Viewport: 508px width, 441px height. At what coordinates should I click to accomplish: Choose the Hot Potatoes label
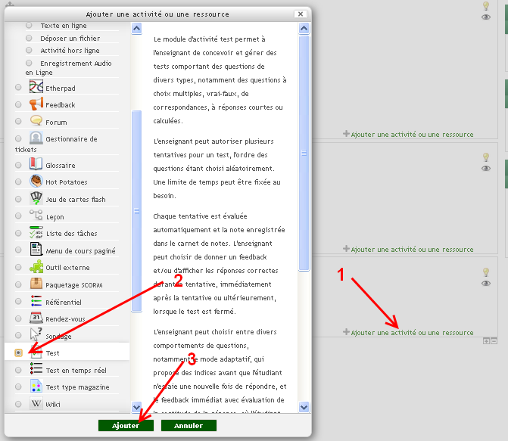point(67,182)
